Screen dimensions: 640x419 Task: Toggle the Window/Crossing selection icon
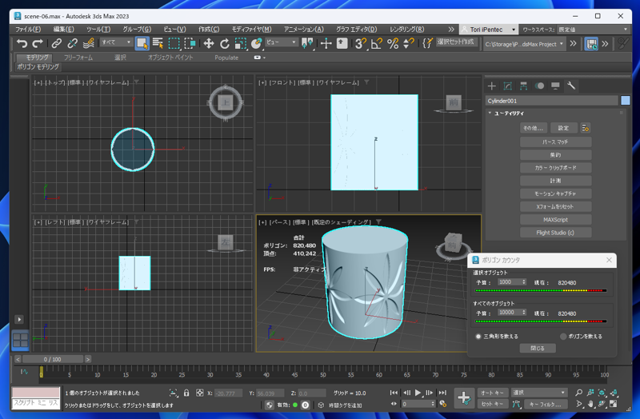click(x=190, y=43)
